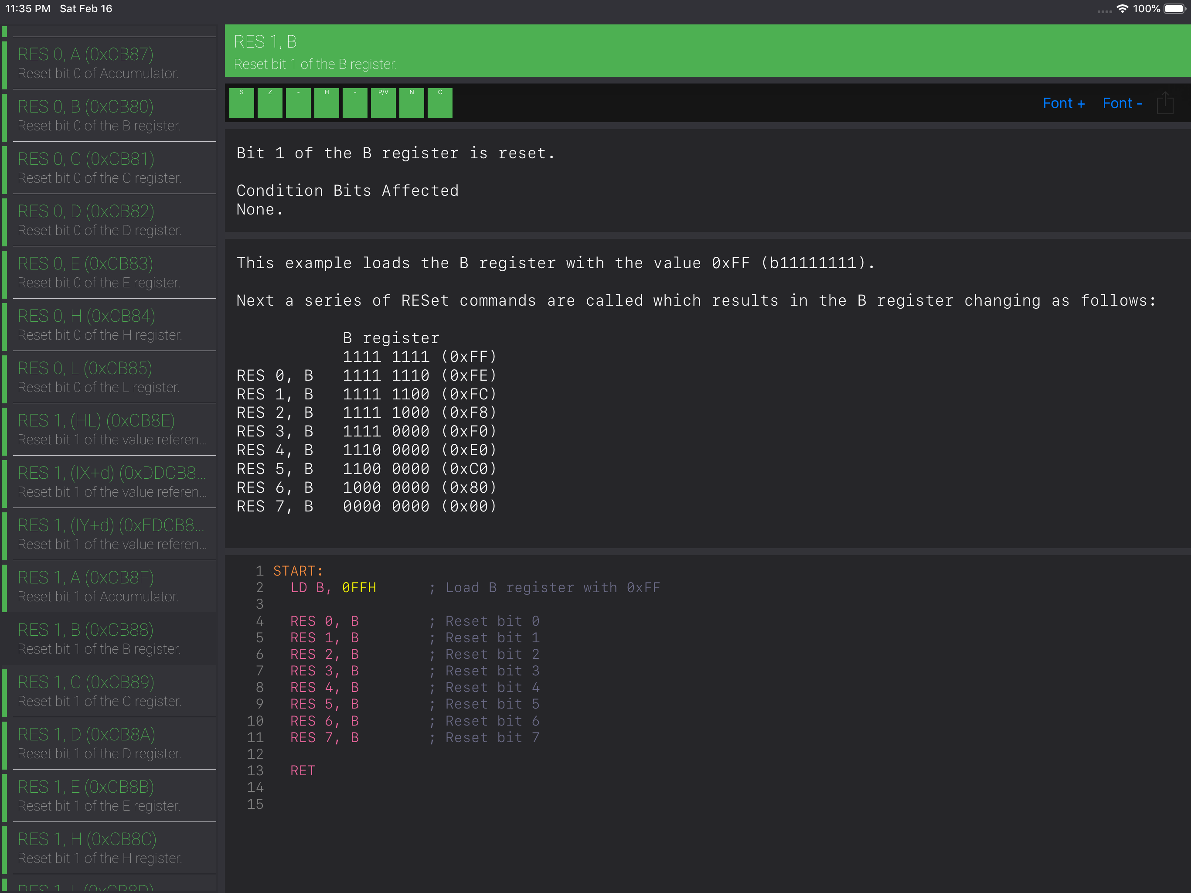The width and height of the screenshot is (1191, 893).
Task: Tap table row '1111 1100 (0xFC)'
Action: [x=419, y=394]
